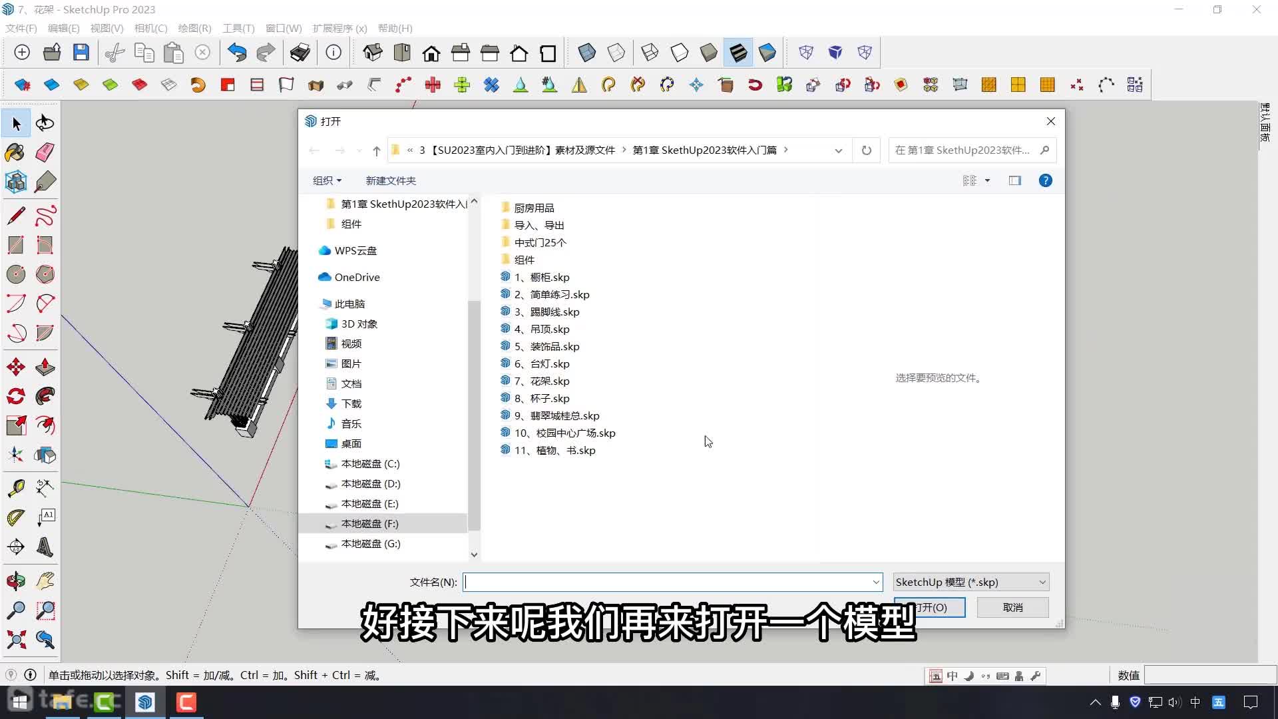Click the folder search box
This screenshot has height=719, width=1278.
click(972, 150)
